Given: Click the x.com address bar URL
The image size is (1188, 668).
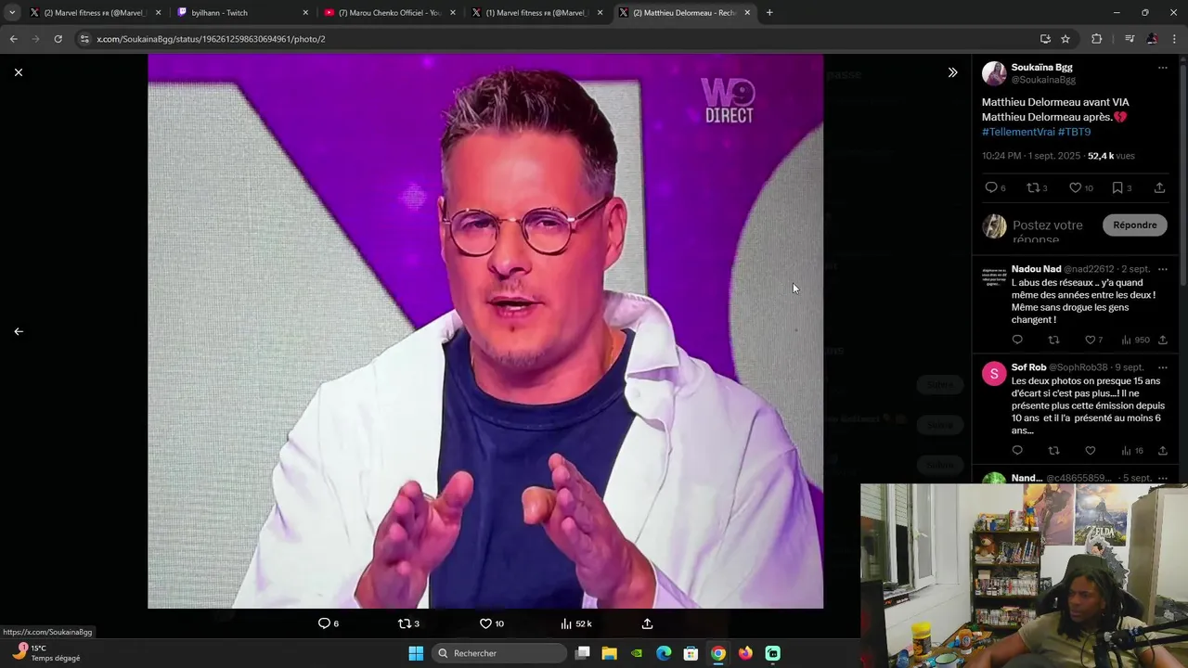Looking at the screenshot, I should click(211, 39).
